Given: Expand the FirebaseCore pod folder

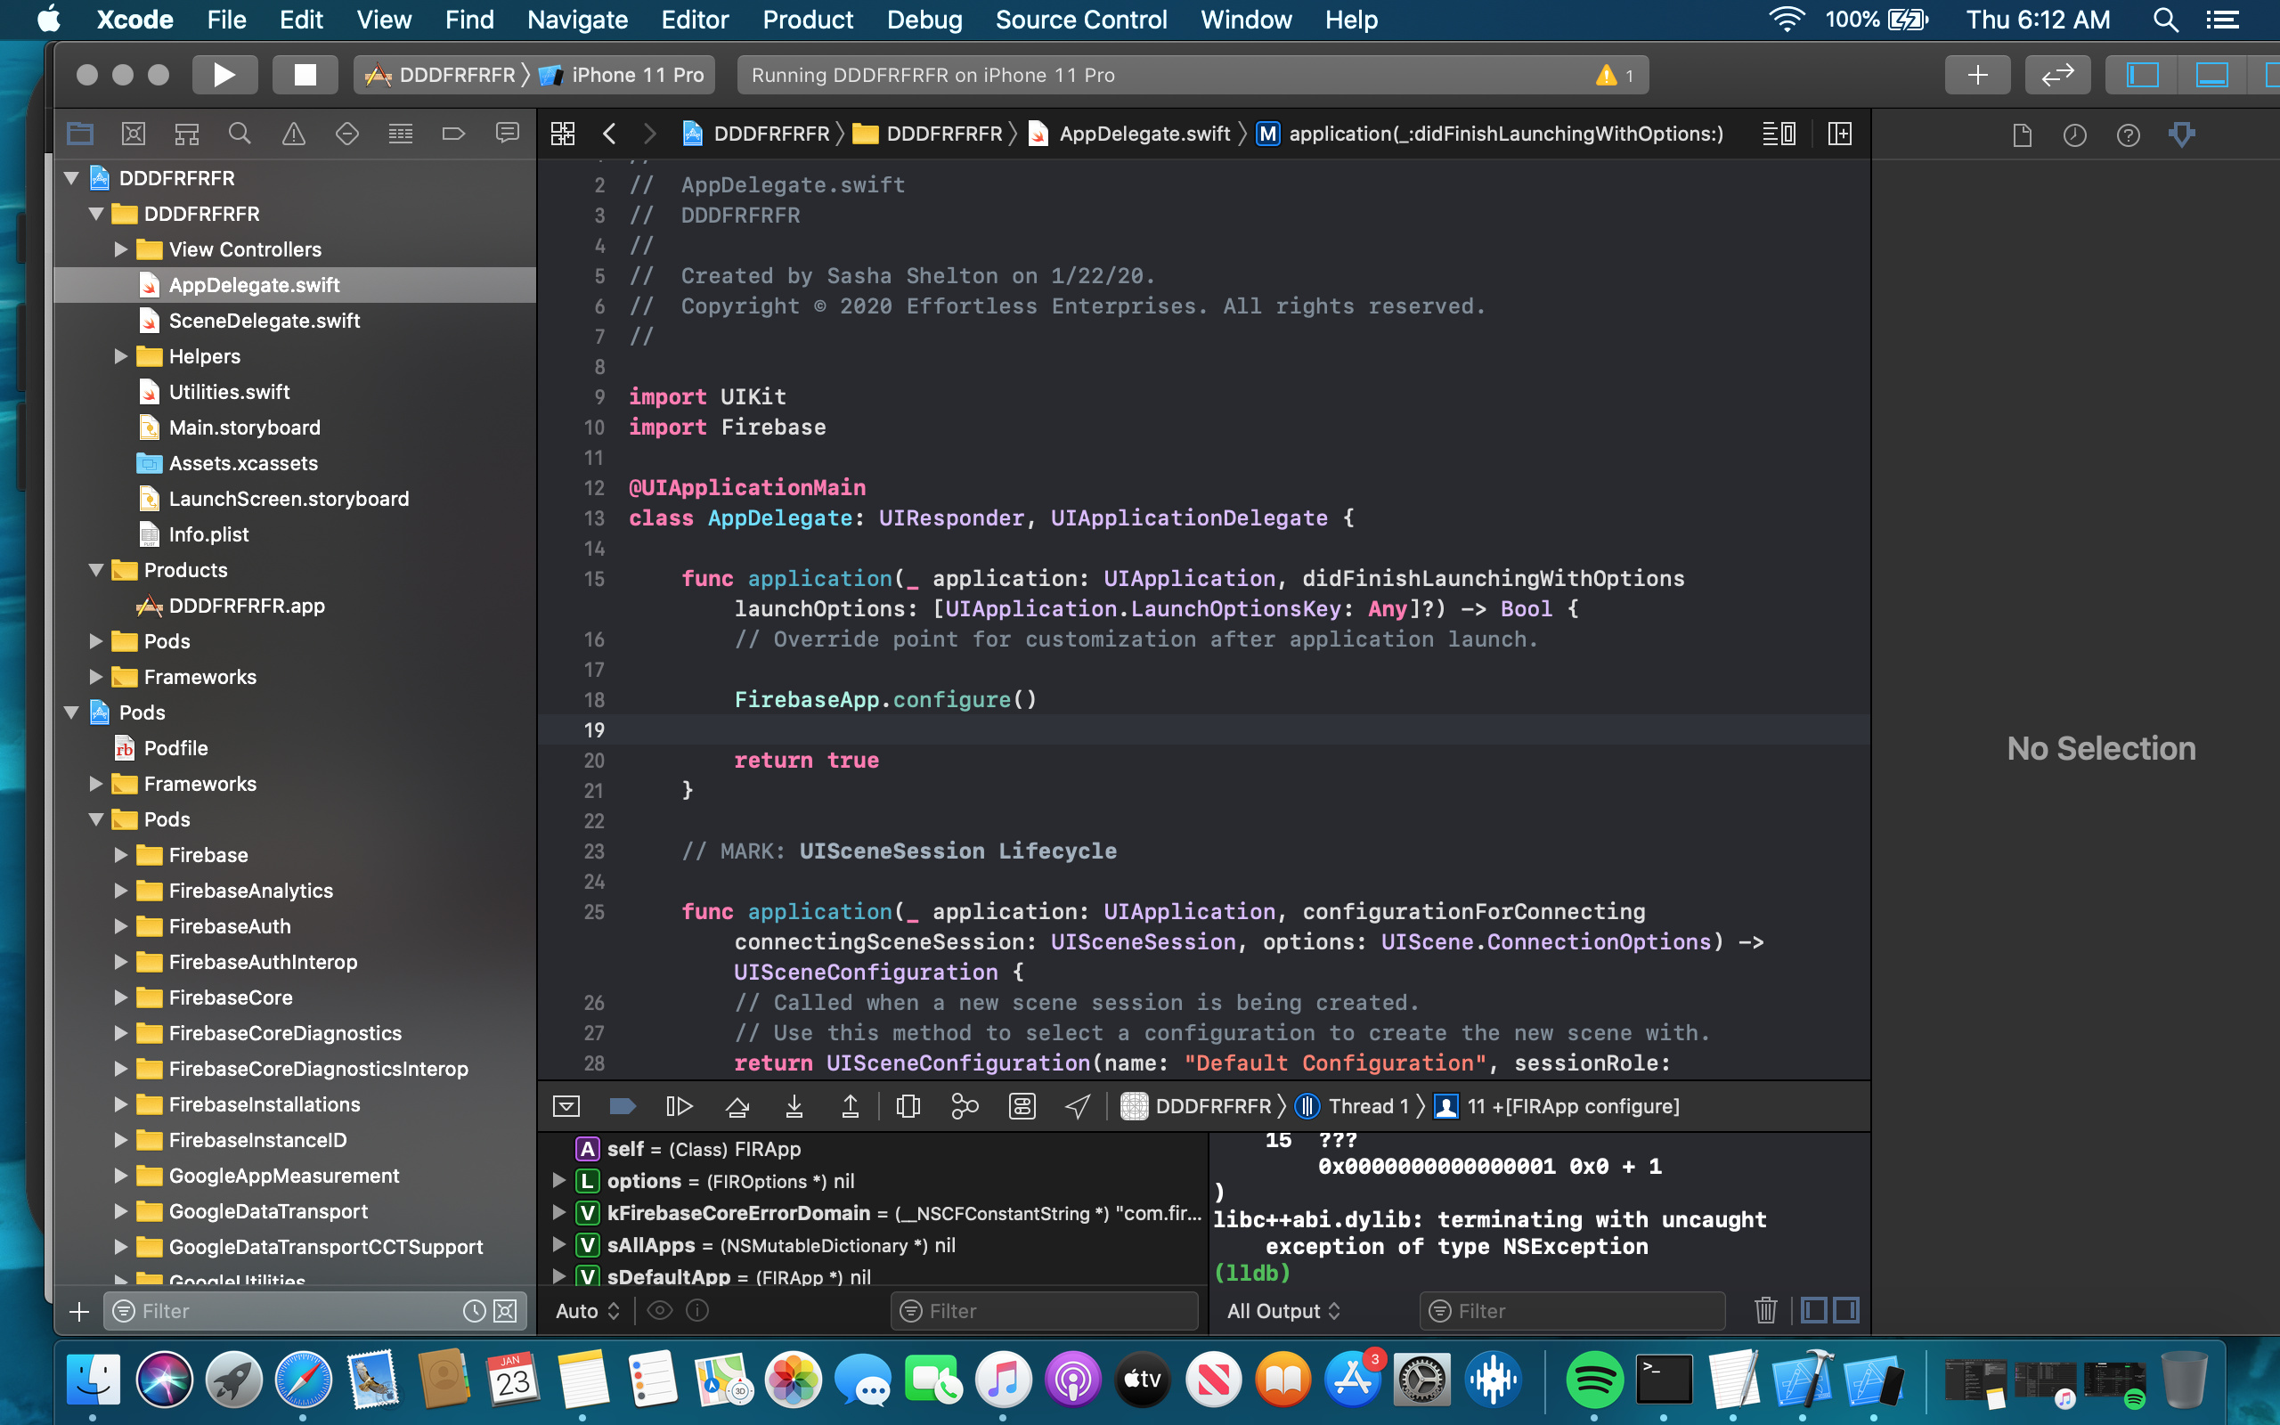Looking at the screenshot, I should point(120,997).
